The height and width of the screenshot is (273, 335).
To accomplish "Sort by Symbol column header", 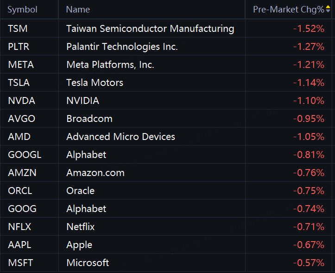I will coord(22,10).
